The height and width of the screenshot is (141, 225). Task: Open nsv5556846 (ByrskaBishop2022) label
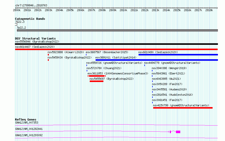tap(37, 42)
